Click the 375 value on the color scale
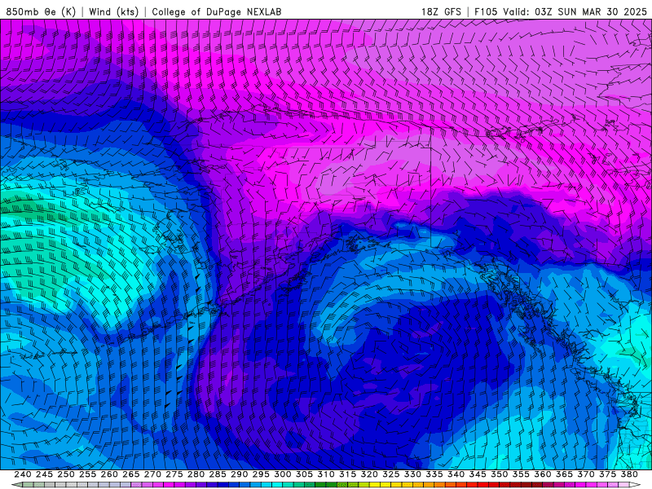This screenshot has width=652, height=489. (x=607, y=474)
